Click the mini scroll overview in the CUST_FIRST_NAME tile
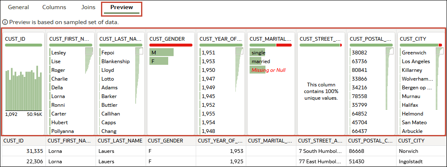447x167 pixels. tap(89, 60)
